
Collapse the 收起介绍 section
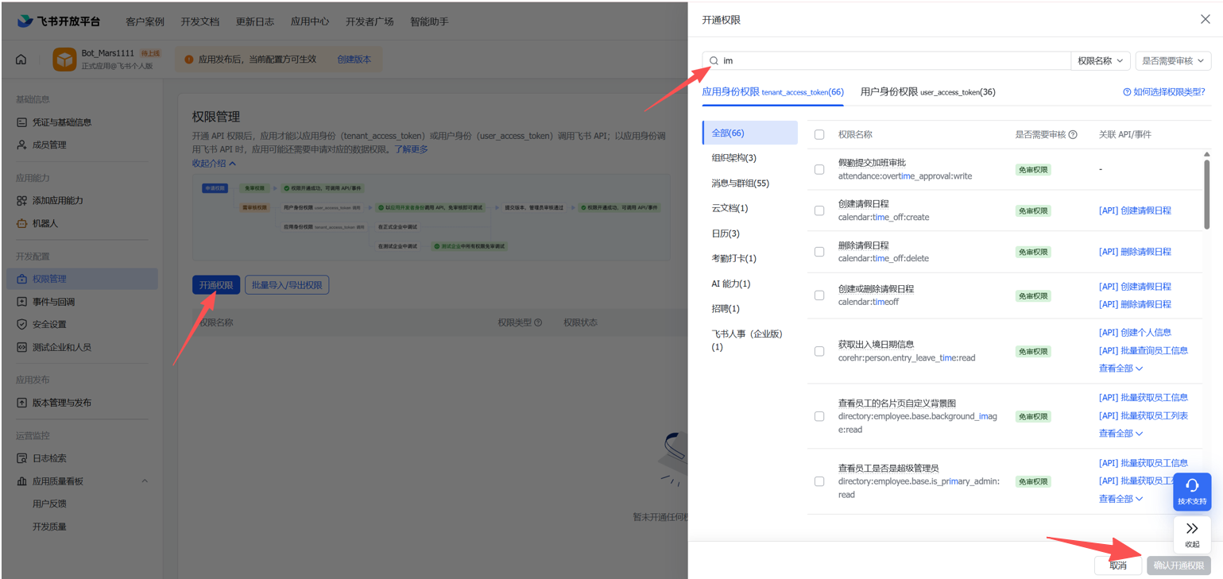coord(214,163)
